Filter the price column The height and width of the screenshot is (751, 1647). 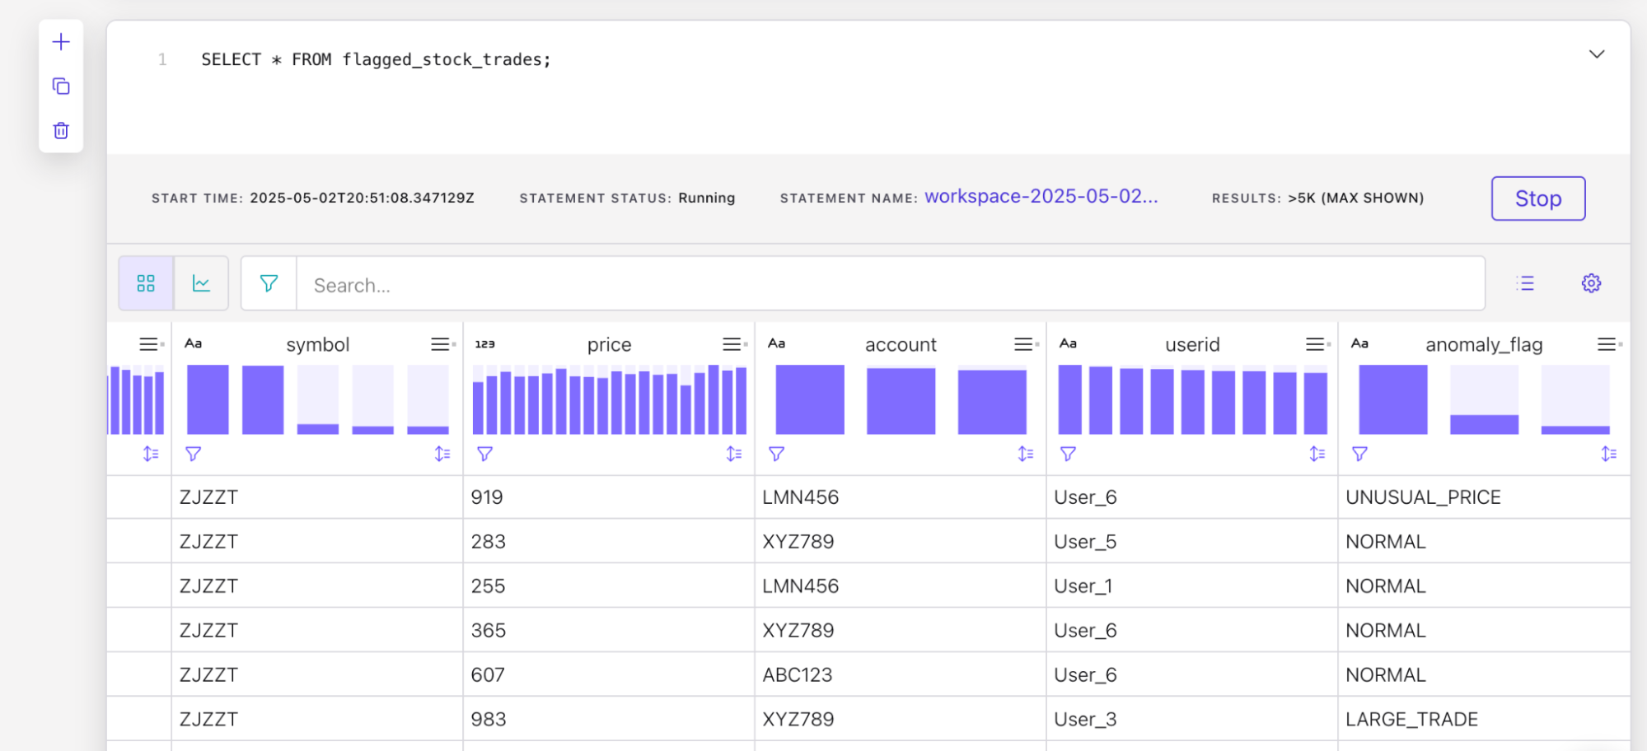485,454
